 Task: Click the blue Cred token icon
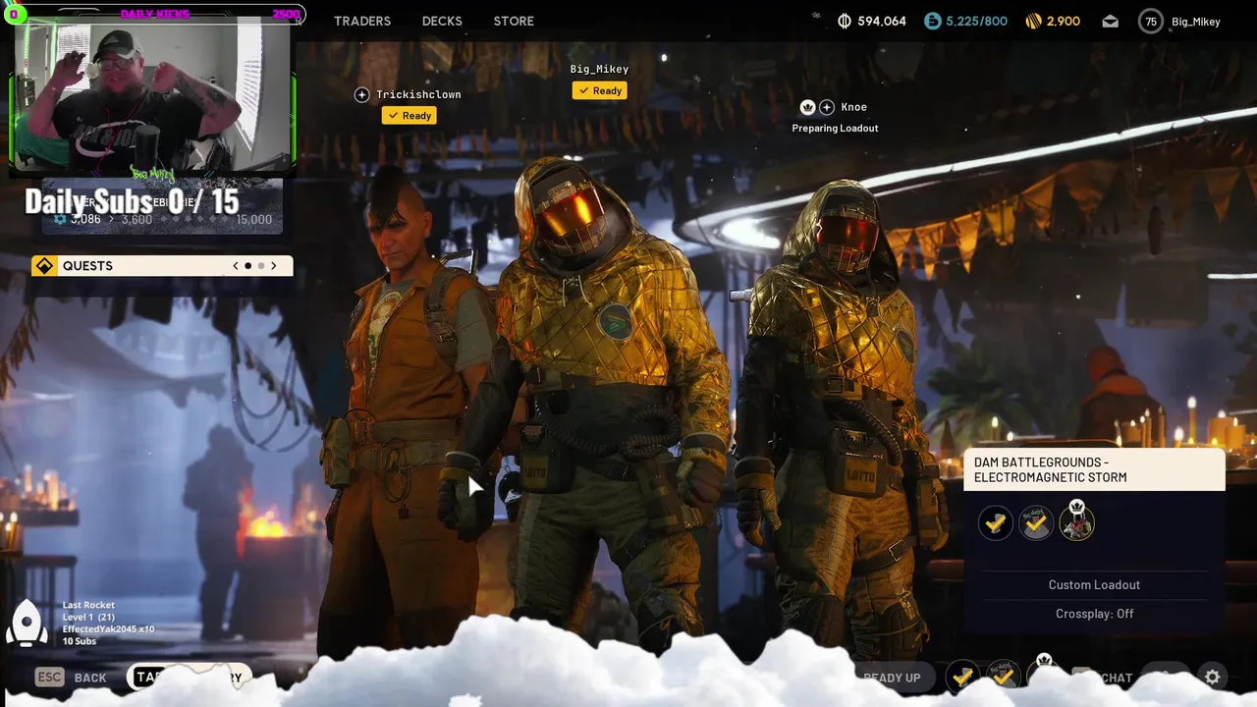coord(933,21)
